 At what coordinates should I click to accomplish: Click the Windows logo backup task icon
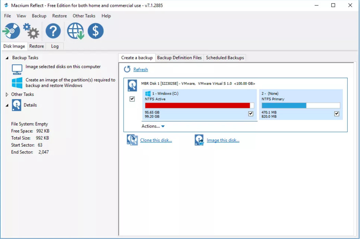coord(17,83)
